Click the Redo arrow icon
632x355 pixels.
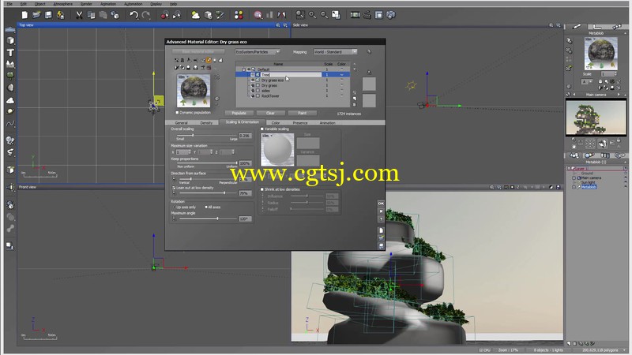click(x=146, y=15)
